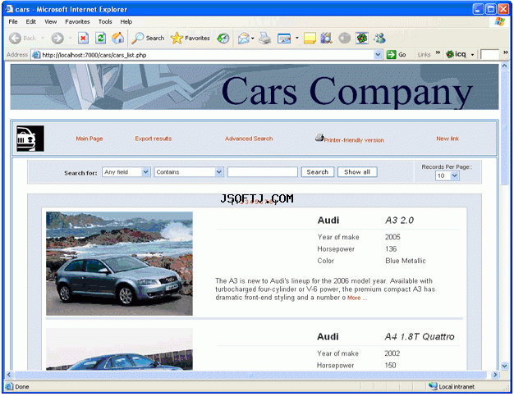
Task: Click the Back navigation arrow
Action: (15, 39)
